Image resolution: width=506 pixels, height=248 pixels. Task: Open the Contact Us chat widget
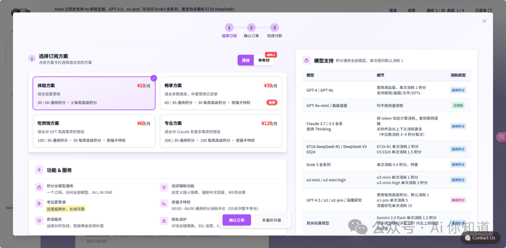click(x=480, y=238)
